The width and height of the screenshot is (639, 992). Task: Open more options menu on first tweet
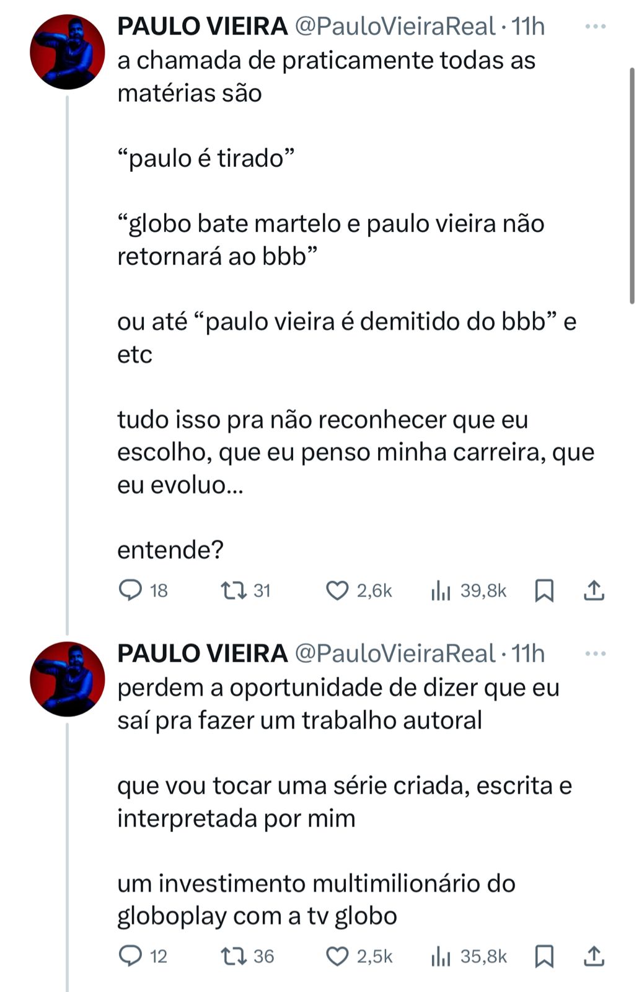point(595,27)
